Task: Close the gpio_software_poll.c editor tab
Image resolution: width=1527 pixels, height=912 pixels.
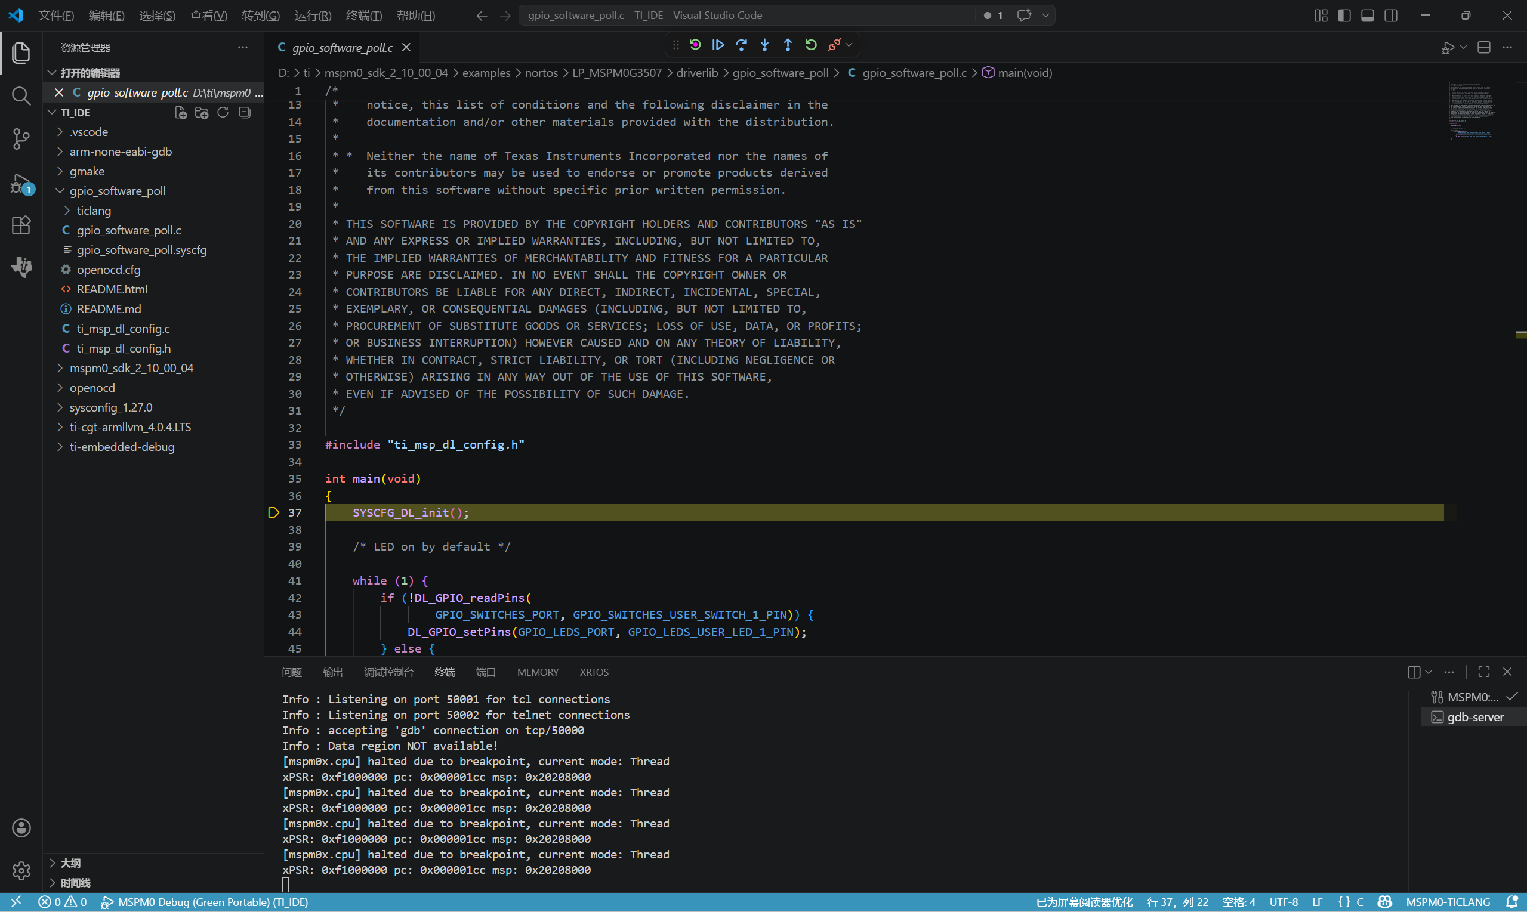Action: coord(406,47)
